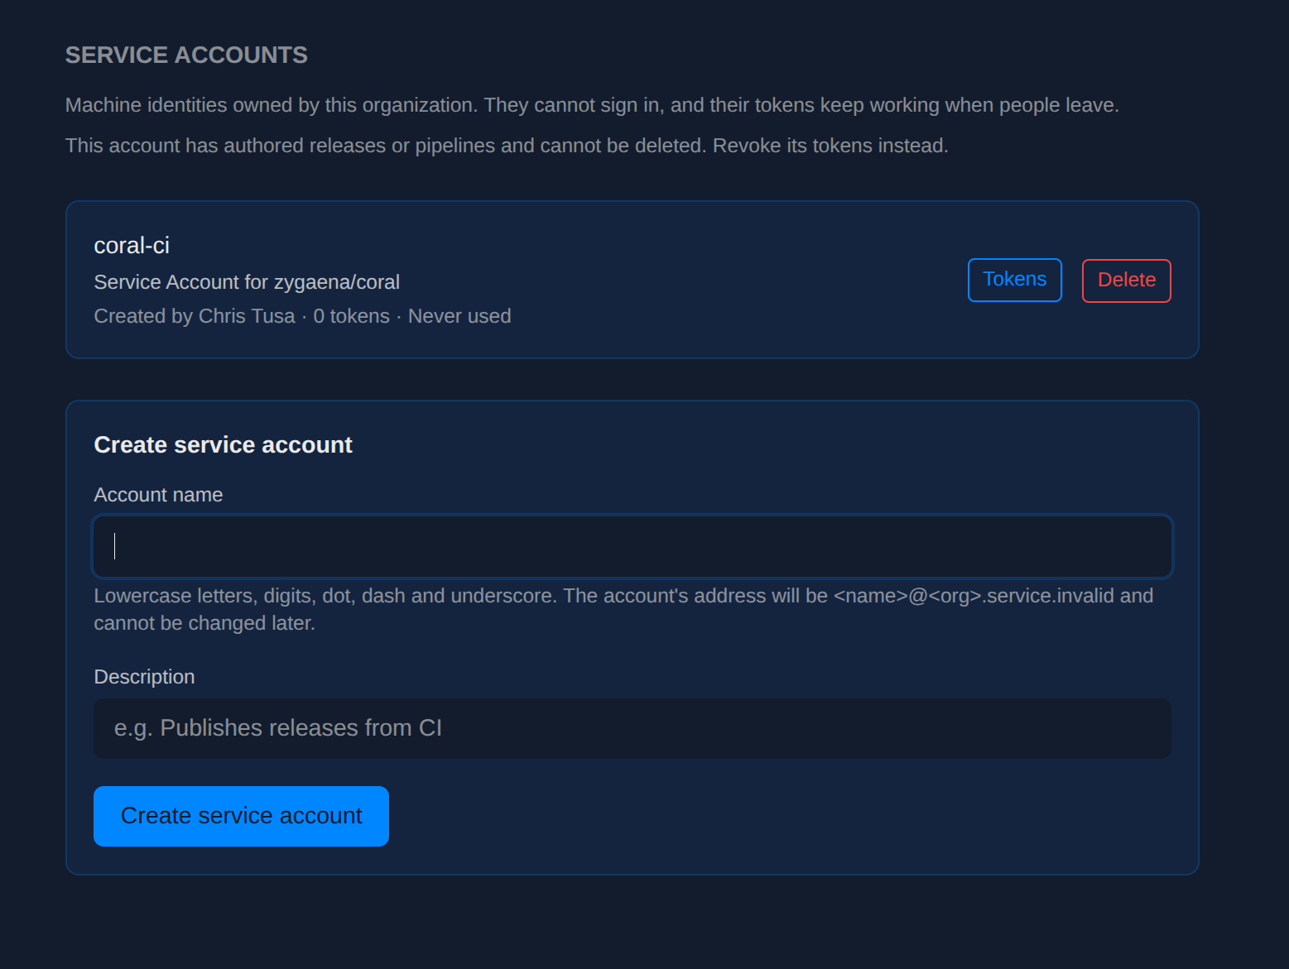1289x969 pixels.
Task: Select the coral-ci account name
Action: [132, 246]
